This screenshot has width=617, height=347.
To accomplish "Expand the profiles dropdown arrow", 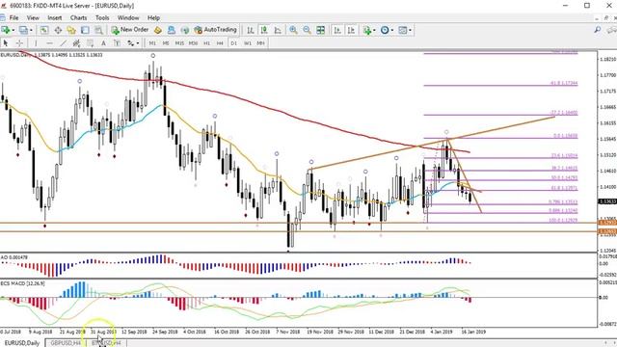I will coord(31,30).
